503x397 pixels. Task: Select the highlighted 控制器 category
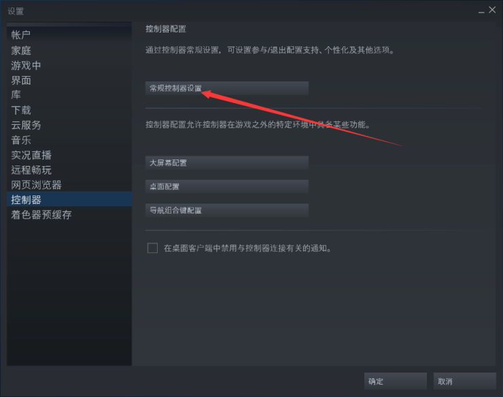click(69, 199)
